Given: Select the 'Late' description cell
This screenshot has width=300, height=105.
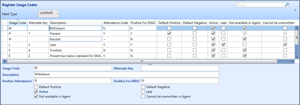Looking at the screenshot, I should (75, 45).
